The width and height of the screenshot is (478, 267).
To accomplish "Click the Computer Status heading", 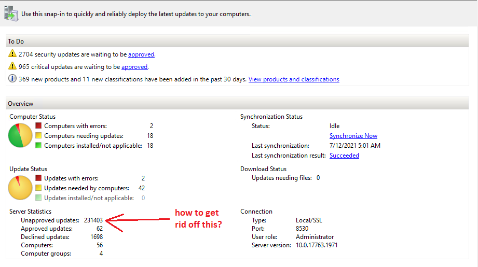I will coord(32,117).
